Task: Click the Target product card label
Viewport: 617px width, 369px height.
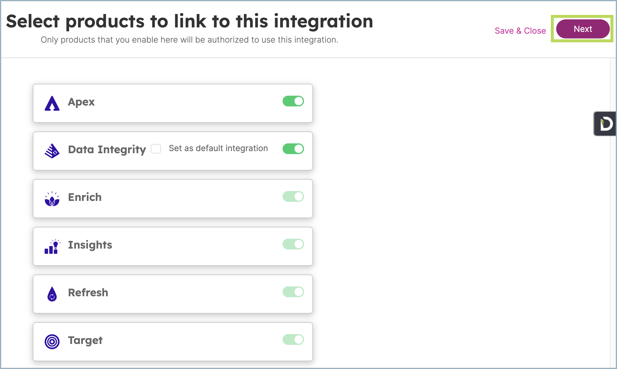Action: (85, 340)
